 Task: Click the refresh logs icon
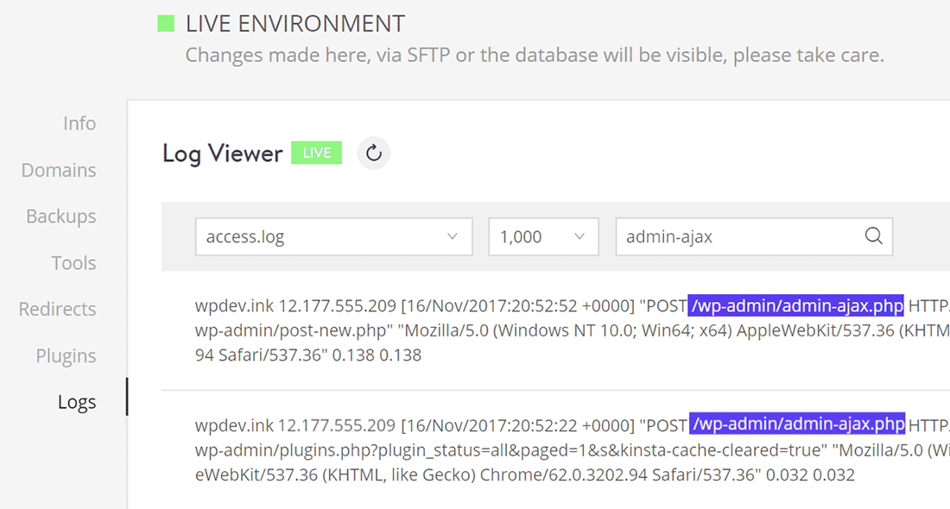[x=373, y=153]
